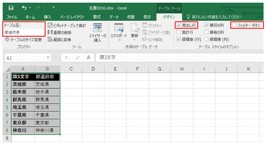
Task: Select the デザイン tab under テーブル ツール
Action: point(169,17)
